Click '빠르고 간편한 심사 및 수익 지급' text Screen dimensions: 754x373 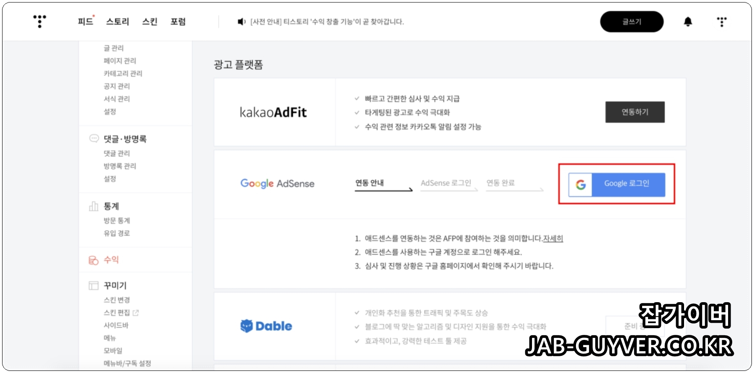coord(412,98)
